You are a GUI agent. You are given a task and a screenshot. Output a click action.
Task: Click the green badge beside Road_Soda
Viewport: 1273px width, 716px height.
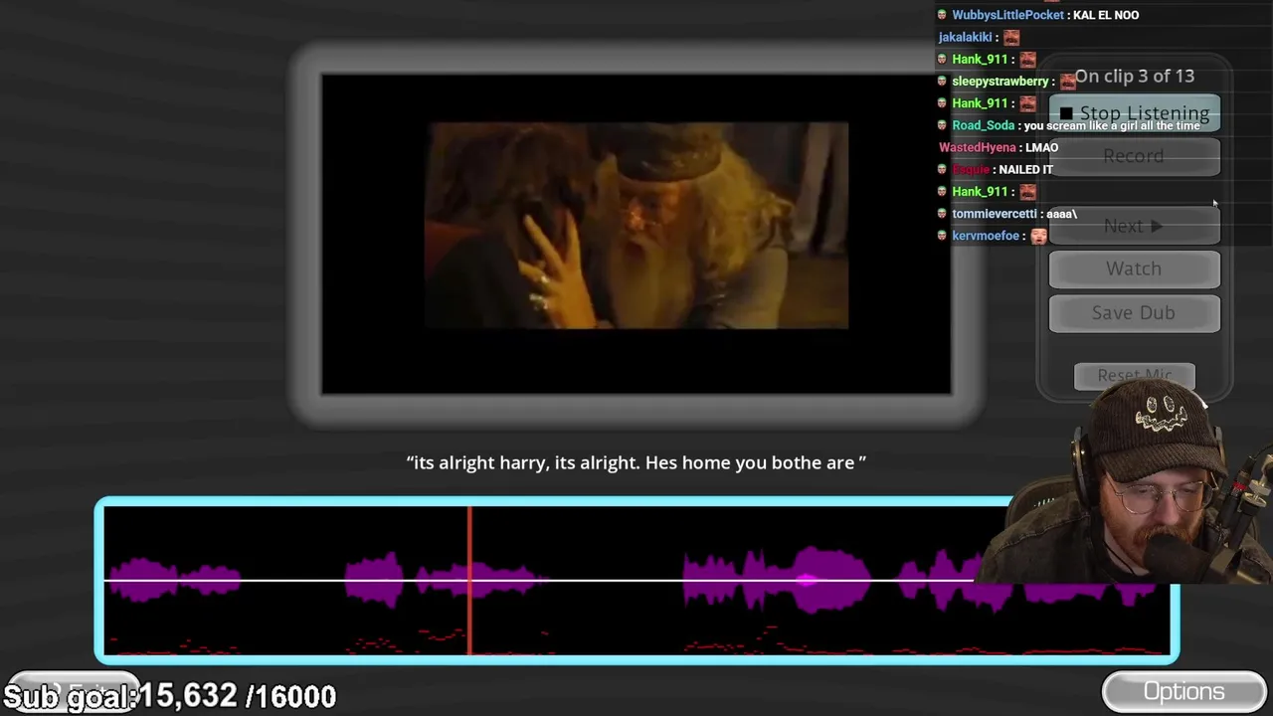click(x=942, y=125)
